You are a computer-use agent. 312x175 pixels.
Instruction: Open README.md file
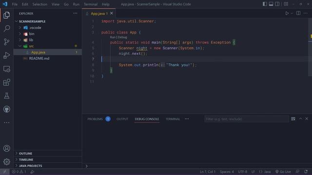coord(48,58)
